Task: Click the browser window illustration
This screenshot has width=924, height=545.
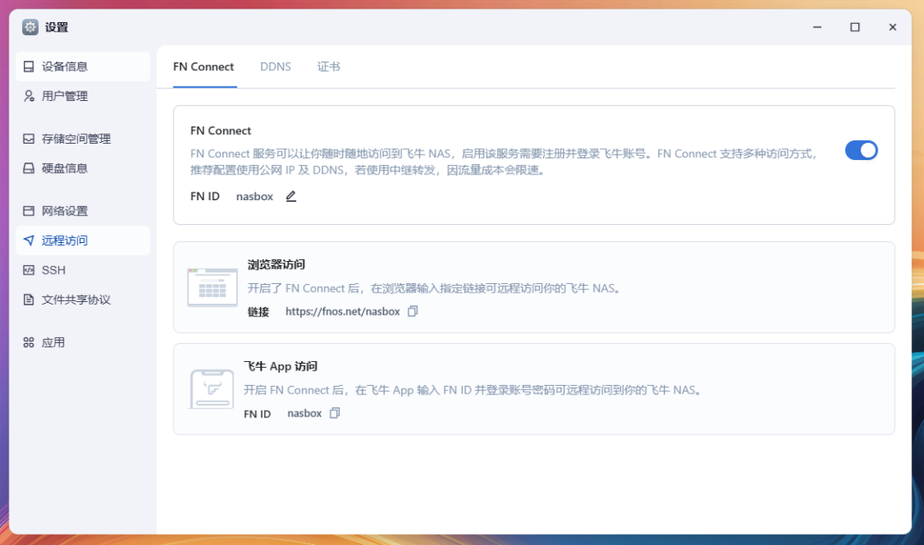Action: [212, 287]
